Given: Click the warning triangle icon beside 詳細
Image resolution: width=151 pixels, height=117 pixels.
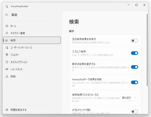Looking at the screenshot, I should pyautogui.click(x=7, y=76).
